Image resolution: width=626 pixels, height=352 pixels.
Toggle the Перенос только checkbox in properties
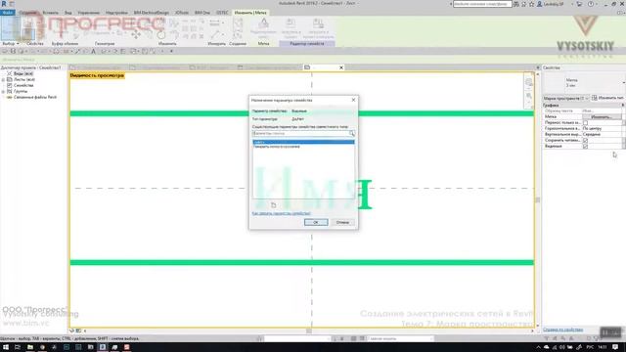(585, 123)
